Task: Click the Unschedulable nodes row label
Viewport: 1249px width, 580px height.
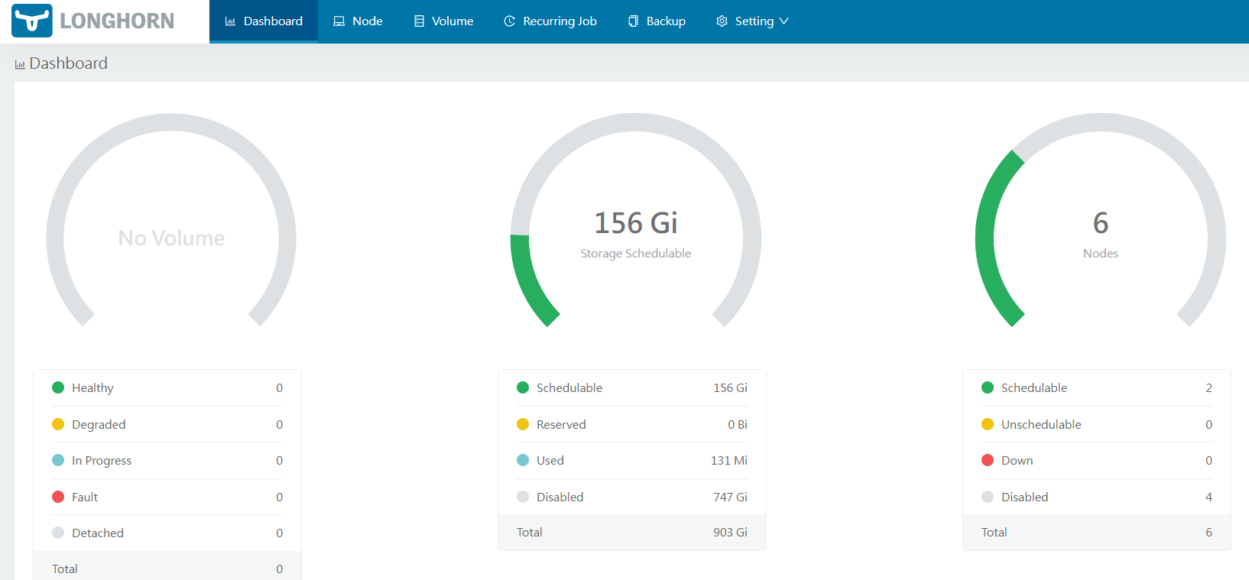Action: pos(1041,424)
